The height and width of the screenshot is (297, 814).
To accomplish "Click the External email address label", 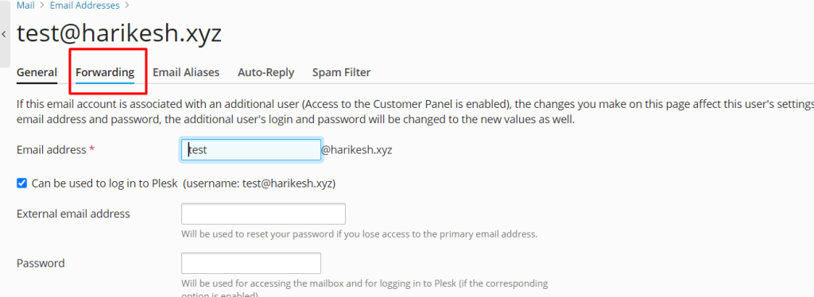I will [x=73, y=214].
